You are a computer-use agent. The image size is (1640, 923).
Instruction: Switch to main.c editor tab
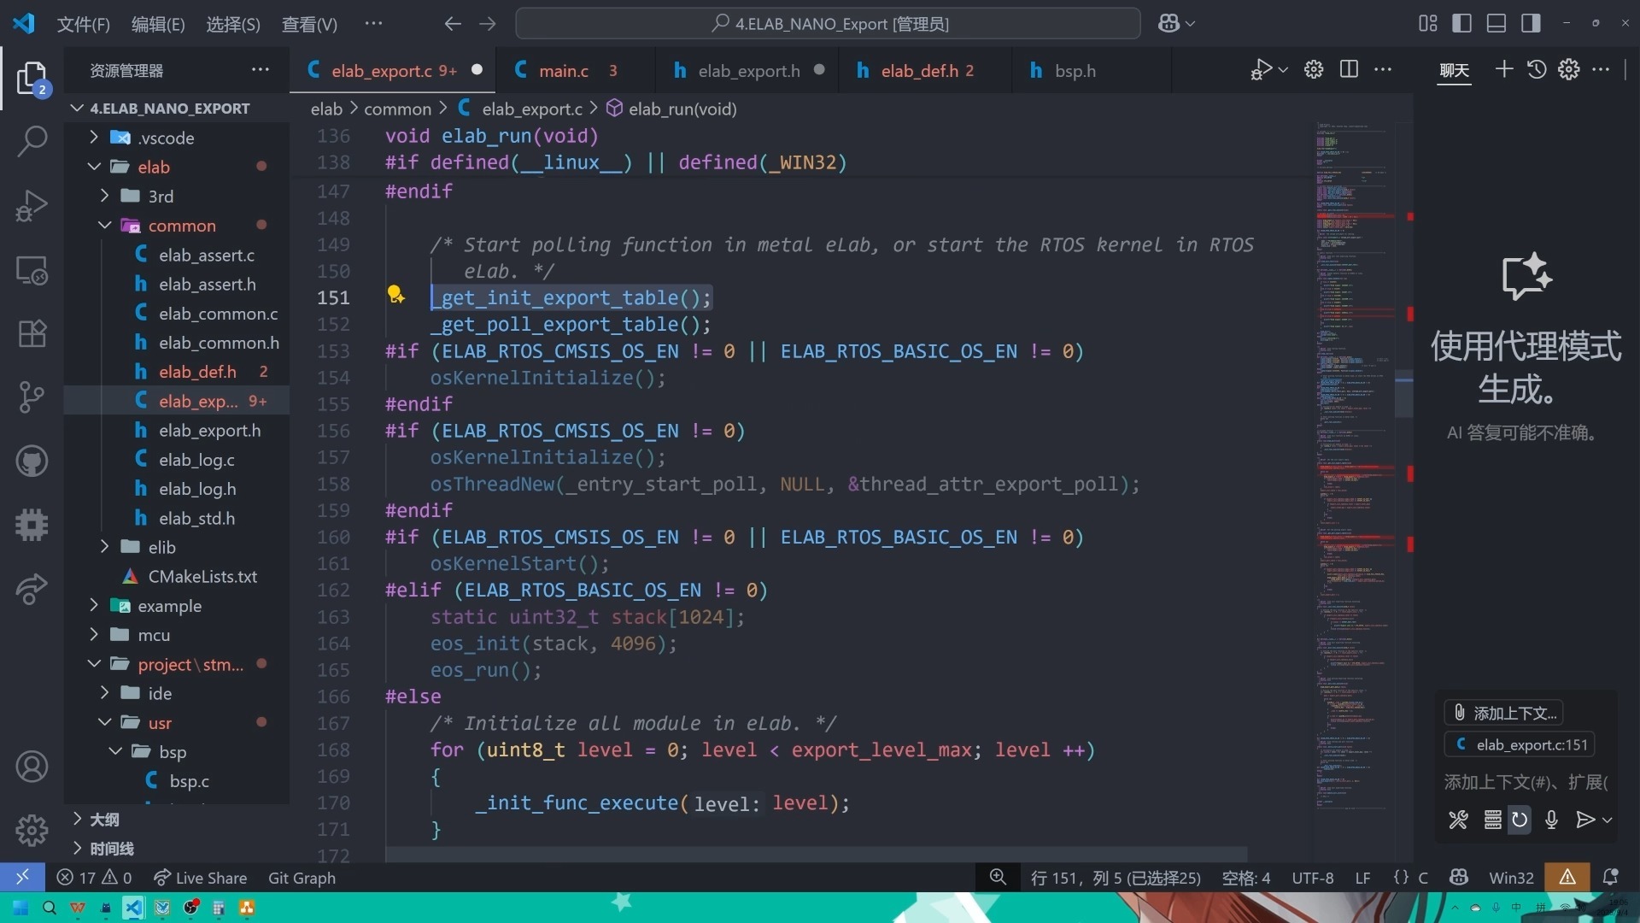coord(563,71)
